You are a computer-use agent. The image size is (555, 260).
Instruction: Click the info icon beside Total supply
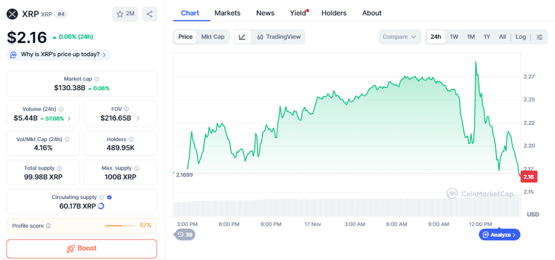[x=60, y=168]
